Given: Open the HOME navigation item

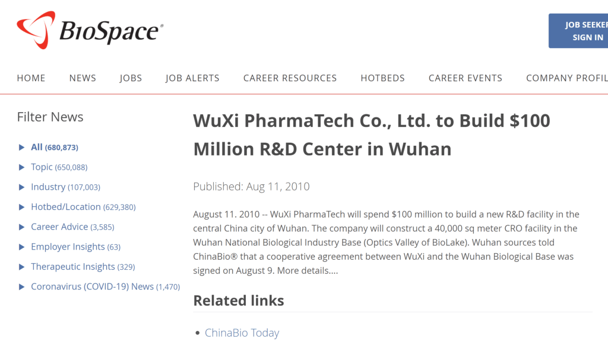Looking at the screenshot, I should tap(31, 78).
